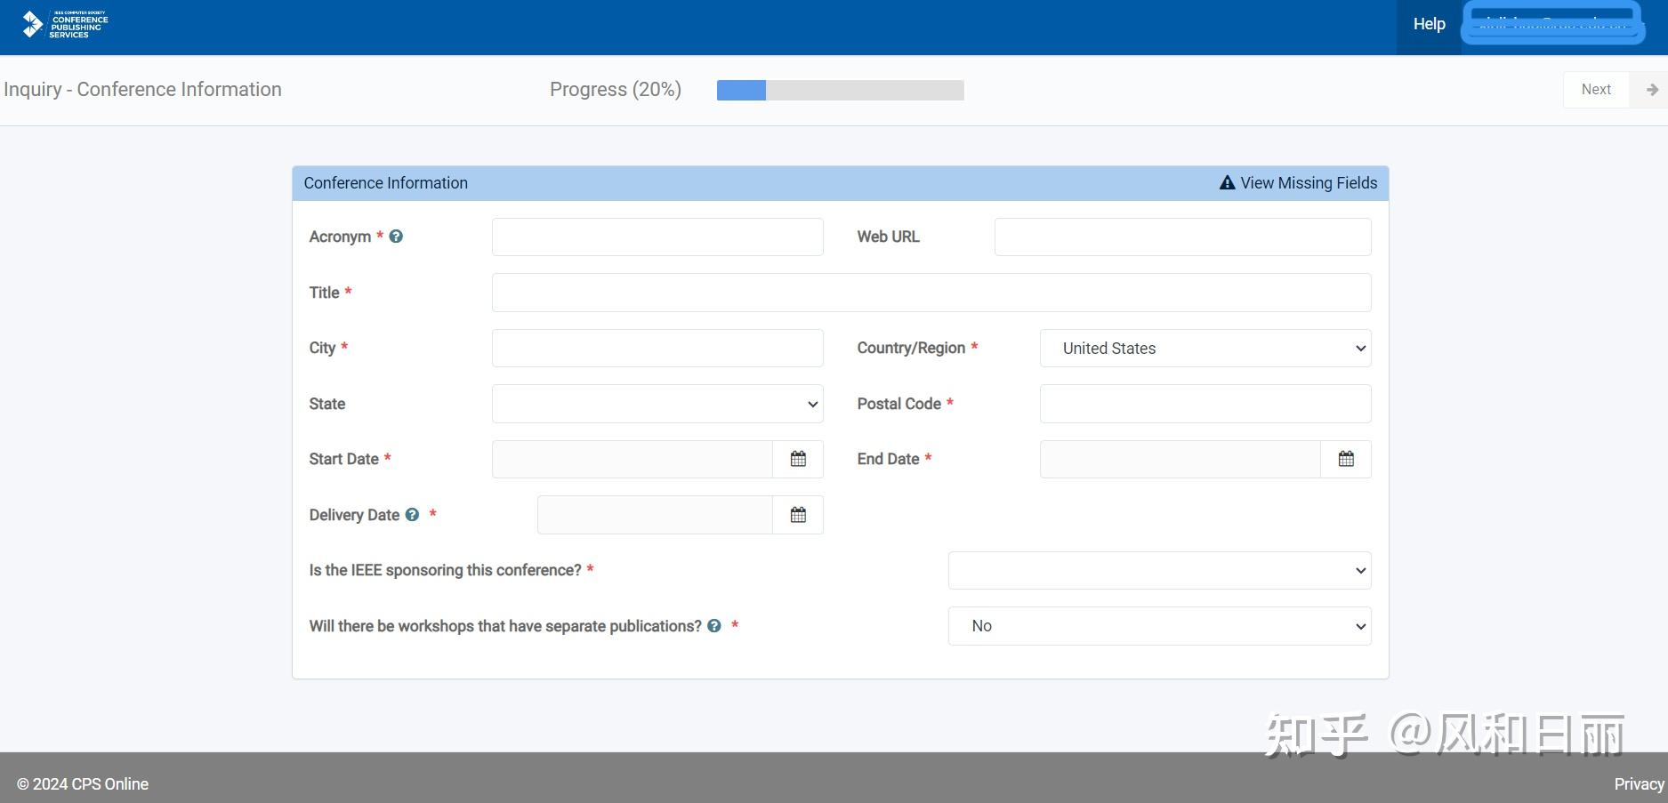
Task: Open the Privacy link in the footer
Action: 1639,784
